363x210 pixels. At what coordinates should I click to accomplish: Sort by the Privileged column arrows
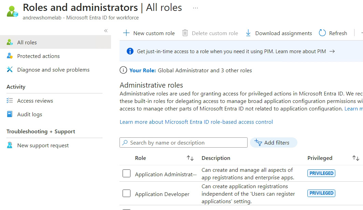click(x=355, y=158)
